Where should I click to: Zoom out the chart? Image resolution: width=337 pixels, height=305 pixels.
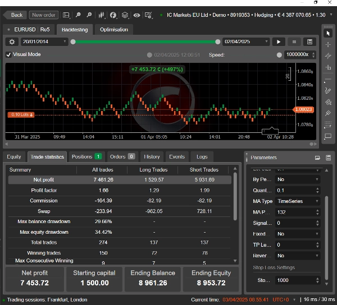[78, 15]
